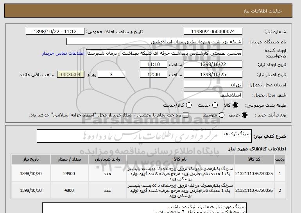Screen dimensions: 301x213
Task: Click the creation time field 11:10
Action: coord(154,64)
